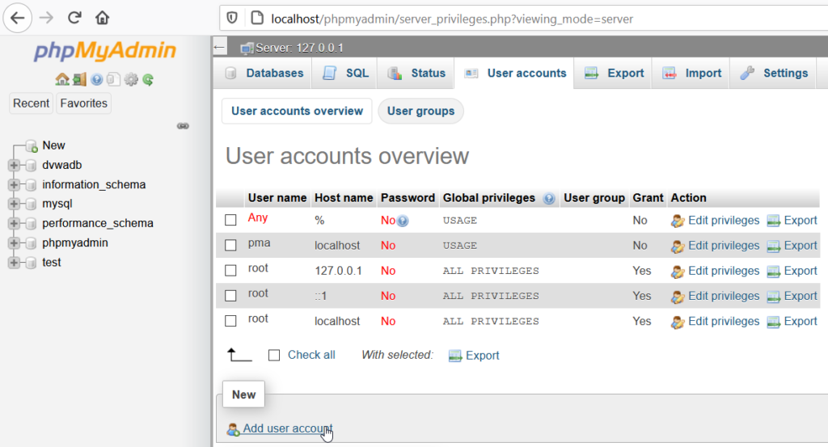
Task: Edit privileges for root at ::1
Action: click(715, 296)
